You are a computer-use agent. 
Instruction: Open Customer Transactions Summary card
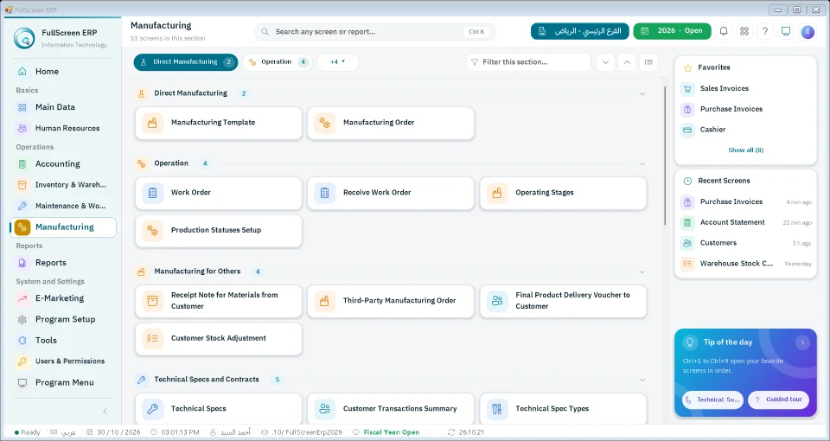(391, 409)
